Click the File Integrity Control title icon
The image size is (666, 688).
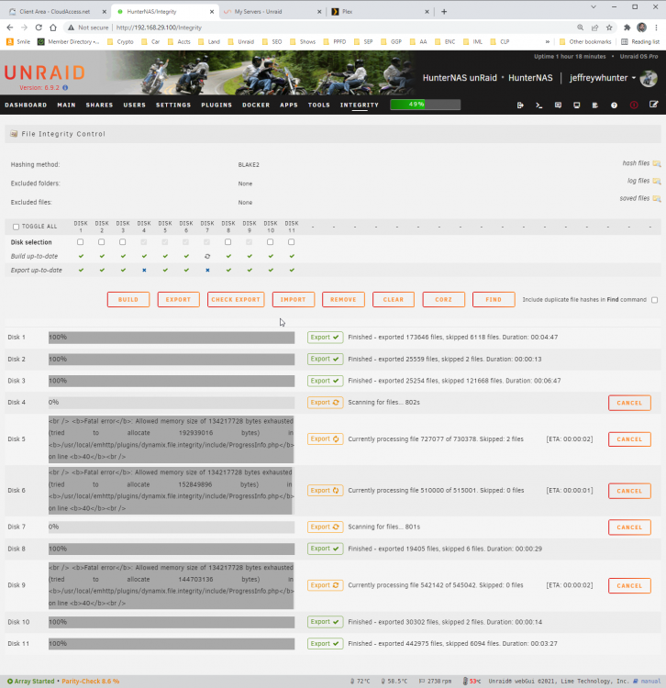[14, 133]
